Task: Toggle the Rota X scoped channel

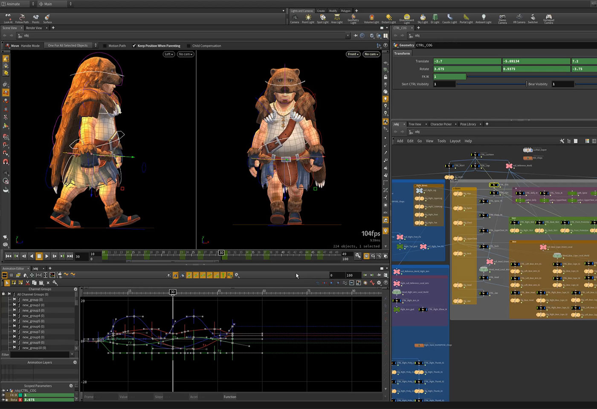Action: (20, 400)
